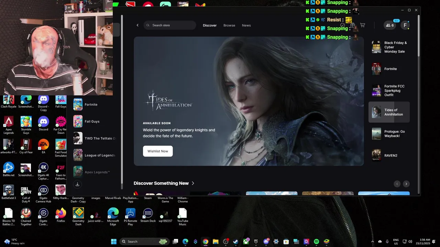Viewport: 440px width, 247px height.
Task: Select Fortnite FCC Sparkplug Outfit item
Action: [389, 91]
